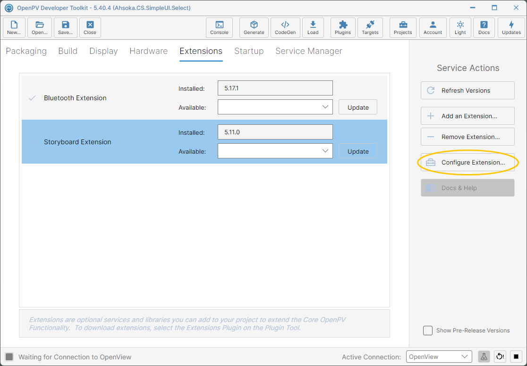
Task: Switch to the Hardware tab
Action: pos(149,51)
